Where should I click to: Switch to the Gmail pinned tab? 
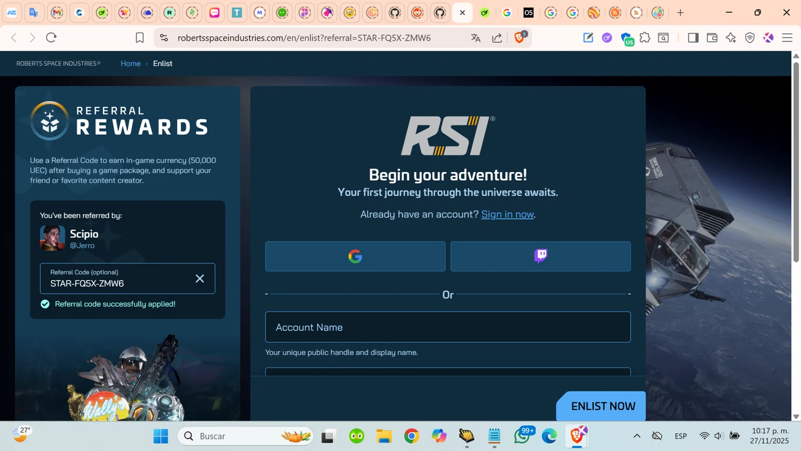click(57, 13)
